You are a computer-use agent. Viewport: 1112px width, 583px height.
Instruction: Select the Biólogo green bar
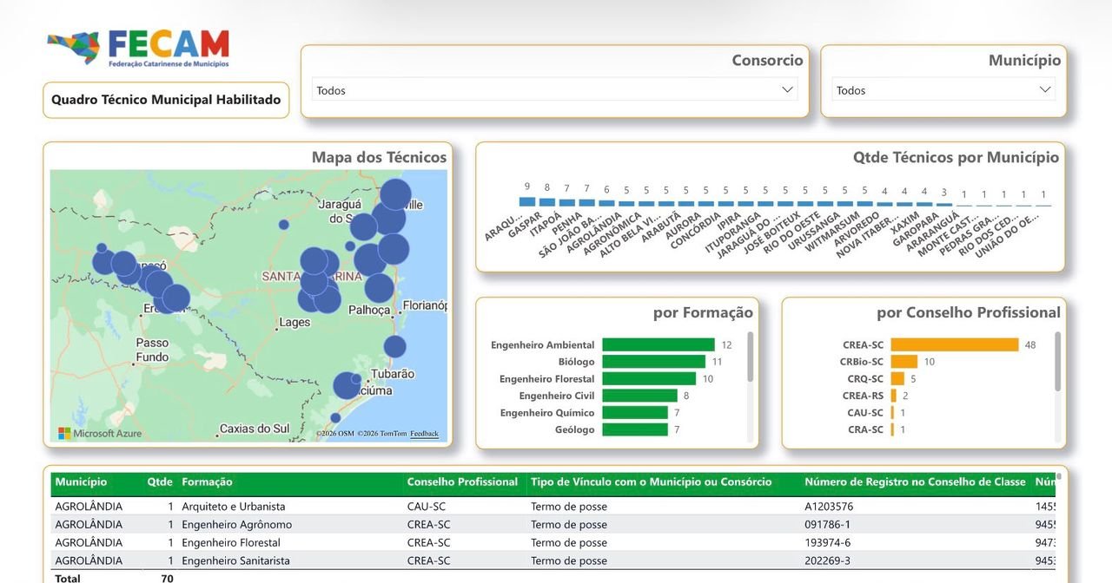653,362
